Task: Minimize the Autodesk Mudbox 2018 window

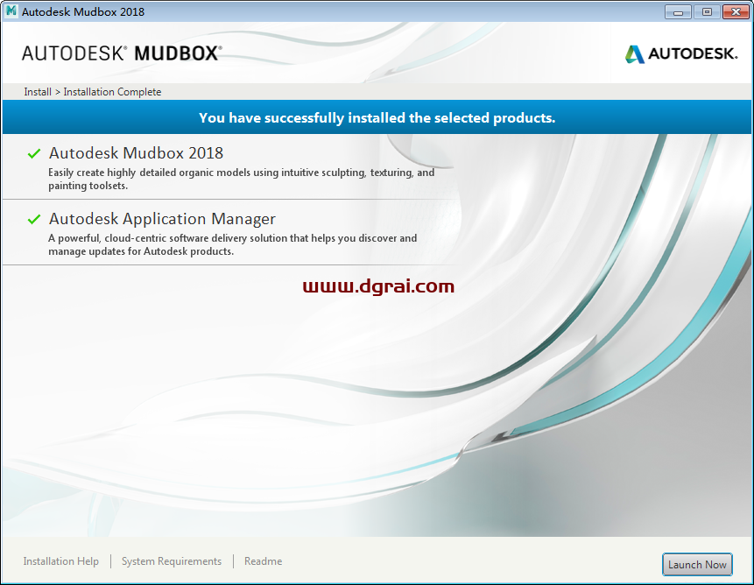Action: [x=678, y=12]
